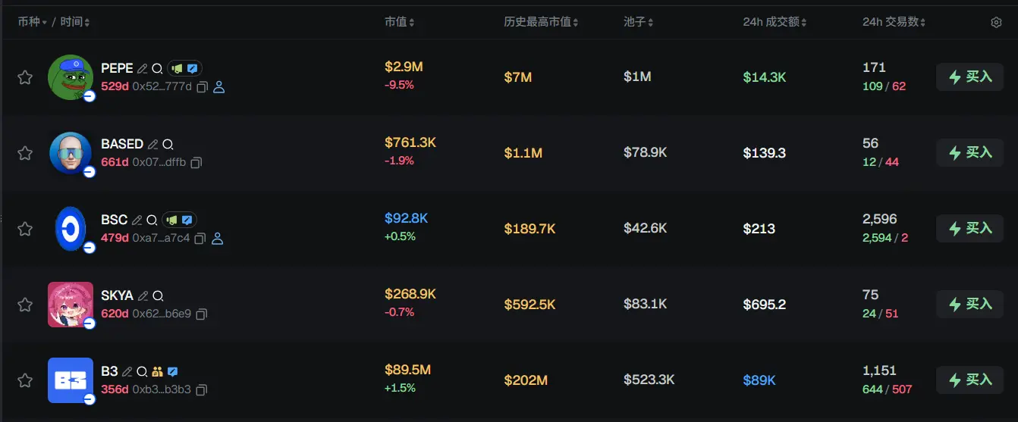The image size is (1018, 422).
Task: Copy the PEPE contract address
Action: pyautogui.click(x=203, y=87)
